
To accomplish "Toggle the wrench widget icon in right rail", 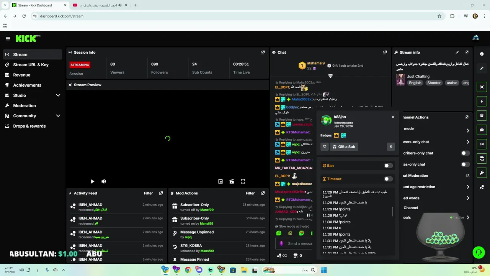I will coord(482,172).
